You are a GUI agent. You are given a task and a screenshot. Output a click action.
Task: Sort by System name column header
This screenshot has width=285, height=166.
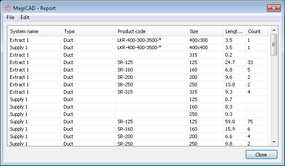pos(35,31)
